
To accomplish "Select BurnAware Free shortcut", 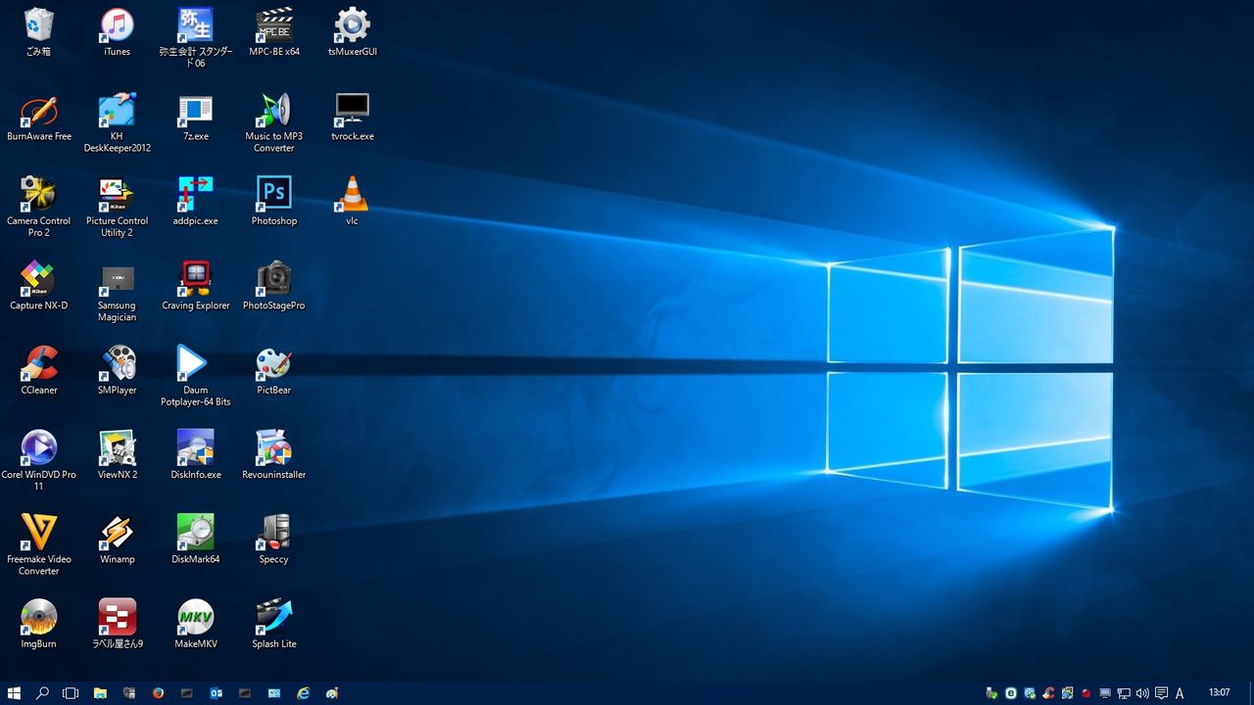I will tap(39, 117).
